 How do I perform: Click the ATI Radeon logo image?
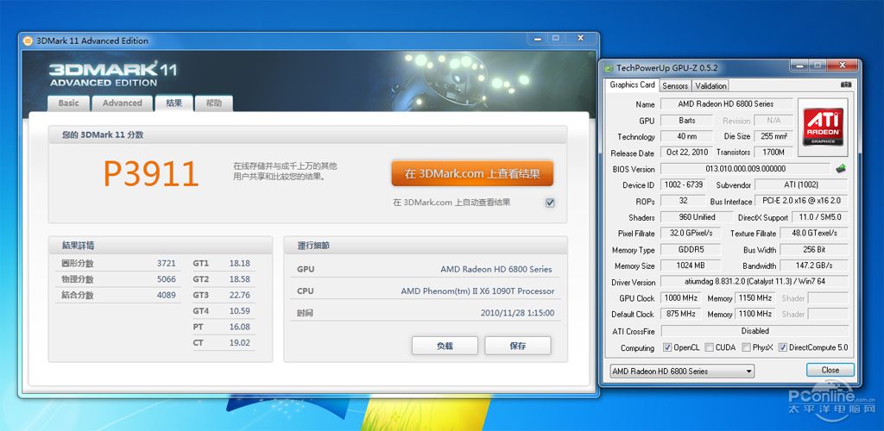(x=822, y=127)
